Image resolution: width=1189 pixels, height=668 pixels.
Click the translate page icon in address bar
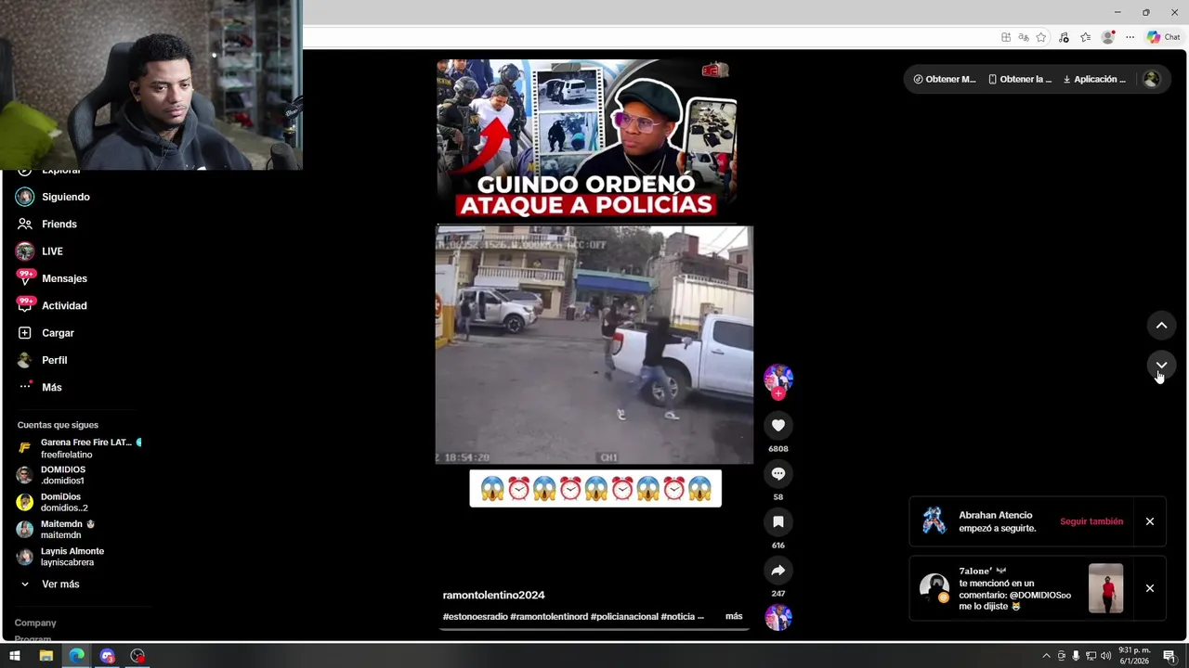(1024, 37)
